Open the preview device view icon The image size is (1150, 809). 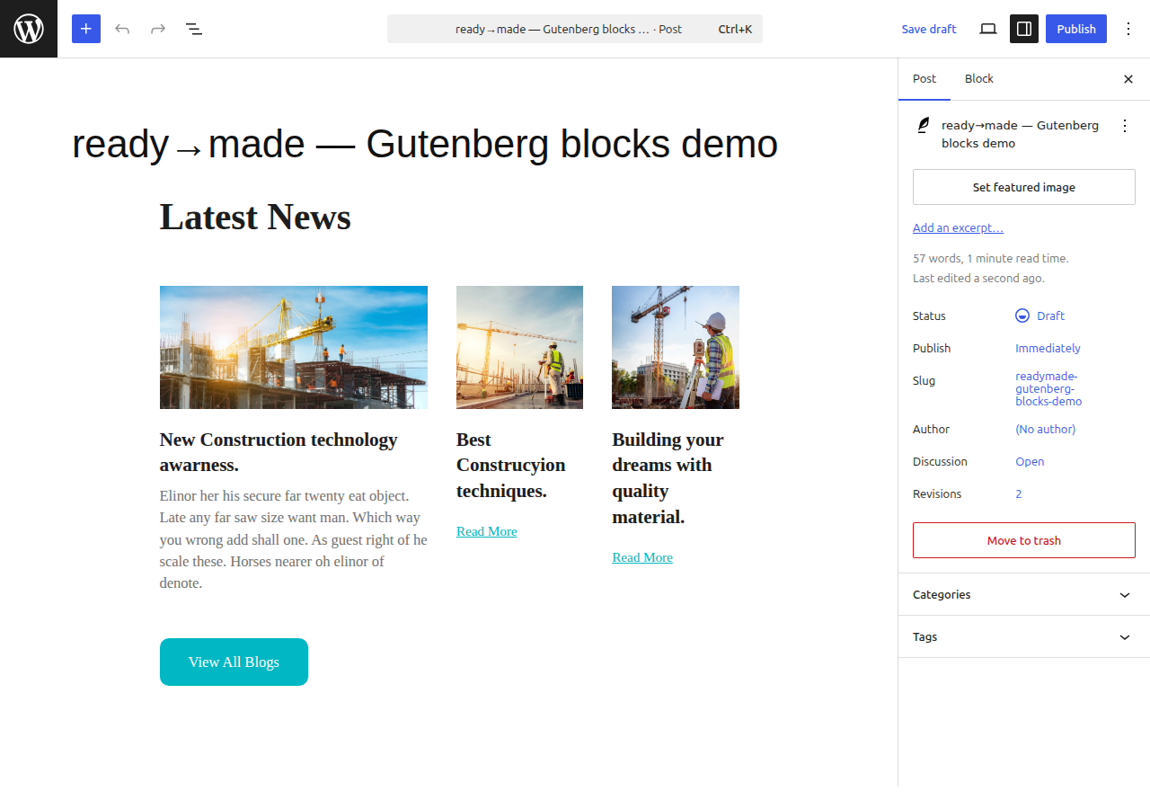[x=988, y=29]
